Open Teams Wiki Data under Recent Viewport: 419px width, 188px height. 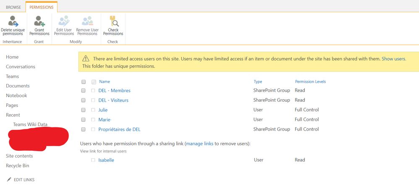pyautogui.click(x=30, y=124)
